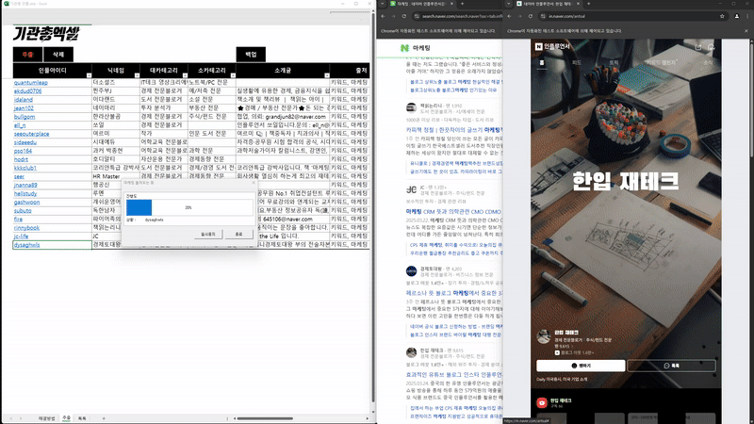The width and height of the screenshot is (754, 424).
Task: Click the blue progress bar in the dialog
Action: tap(139, 207)
